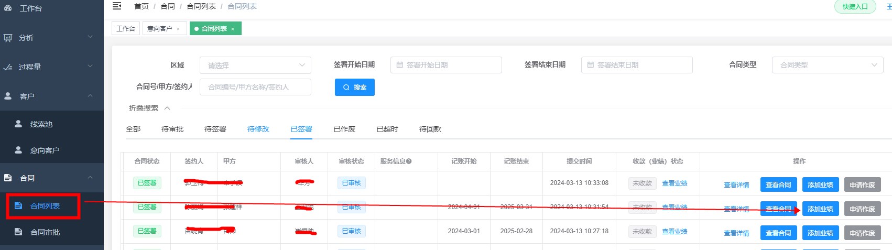The image size is (892, 250).
Task: Close the 意向客户 tab with x
Action: pos(178,29)
